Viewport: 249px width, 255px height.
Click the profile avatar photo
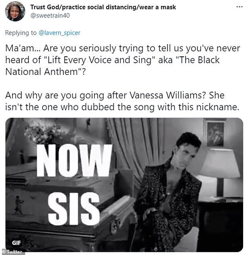15,11
